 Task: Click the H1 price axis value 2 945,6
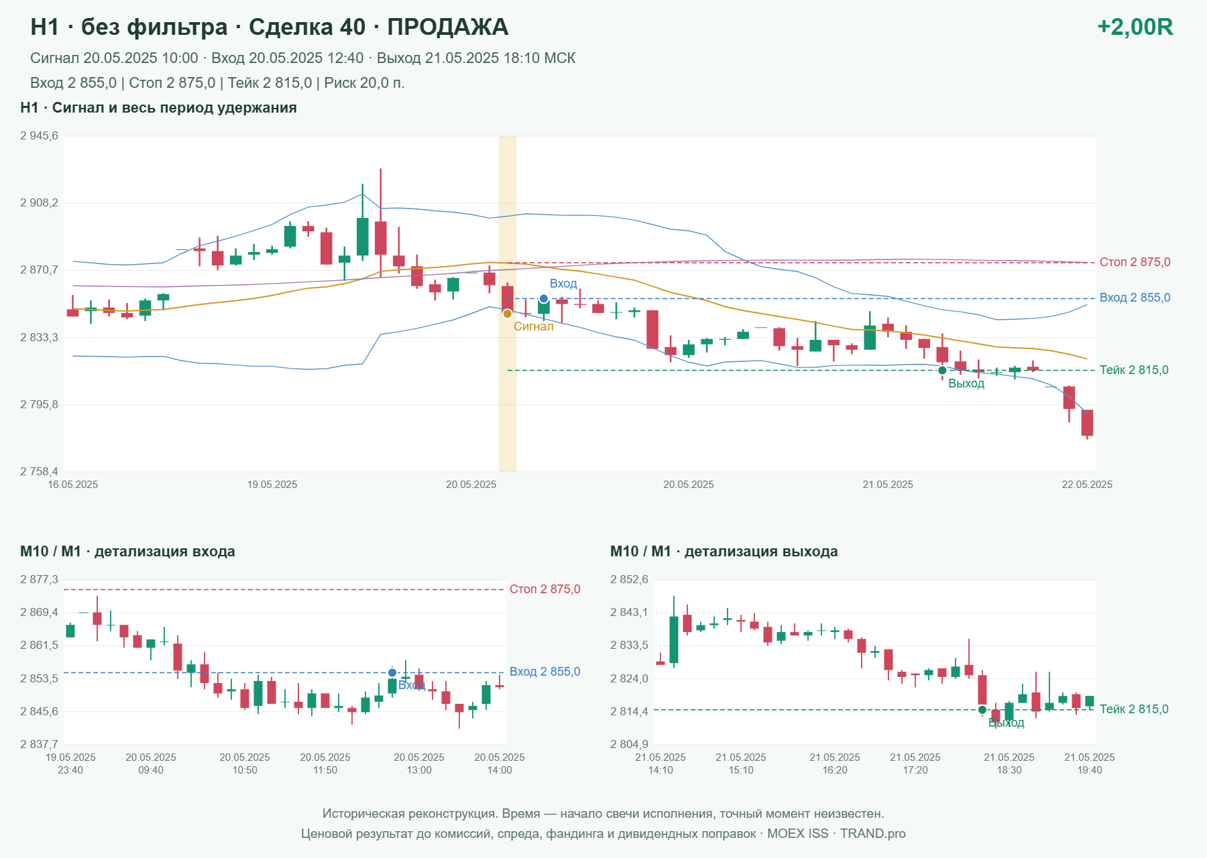pos(39,136)
